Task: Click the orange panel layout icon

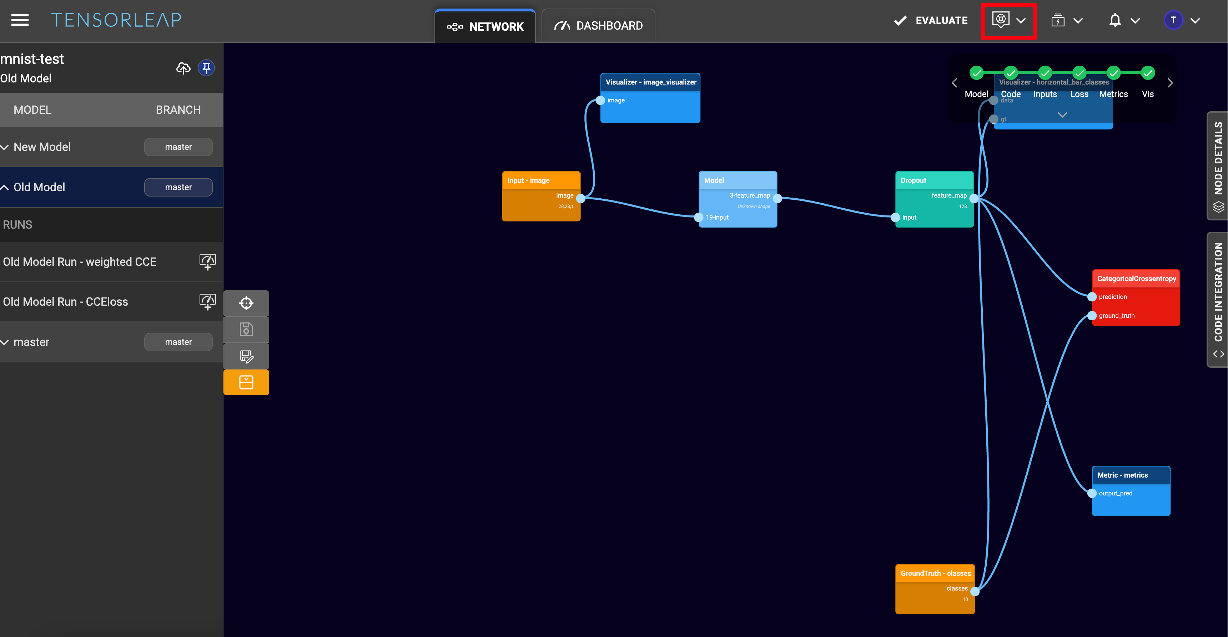Action: tap(246, 382)
